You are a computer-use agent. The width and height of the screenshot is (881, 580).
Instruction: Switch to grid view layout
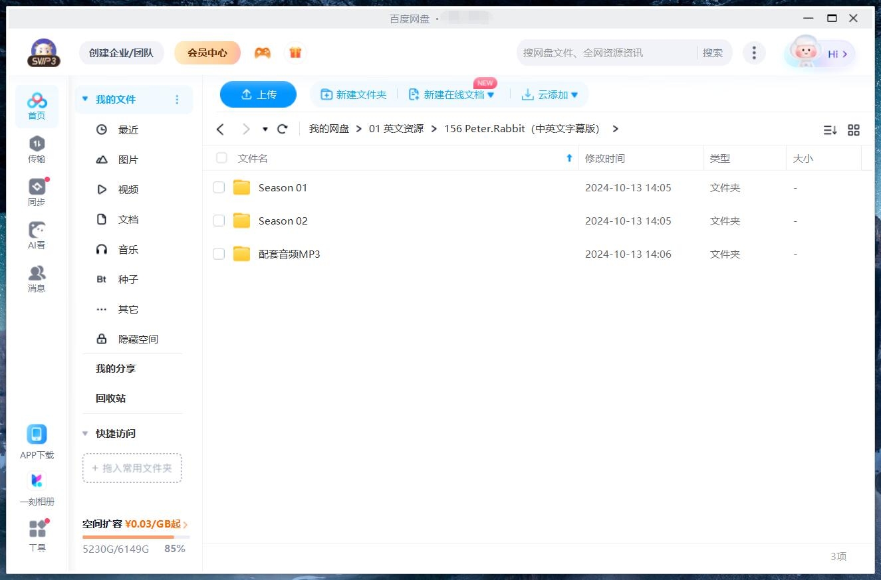pos(854,130)
